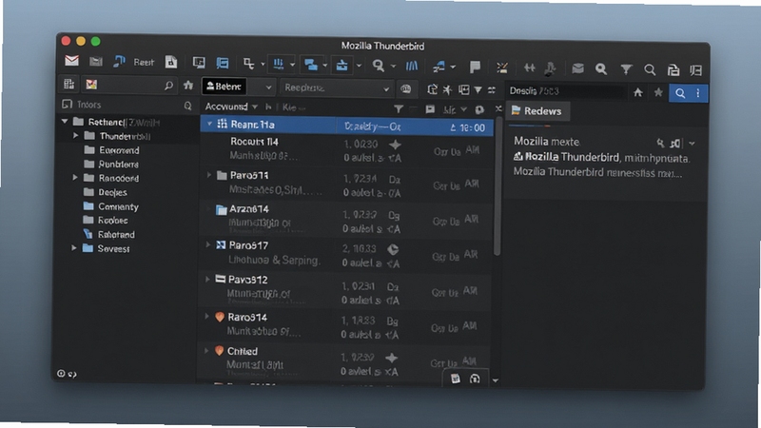Collapse the selected Reanc Ha thread

tap(209, 125)
